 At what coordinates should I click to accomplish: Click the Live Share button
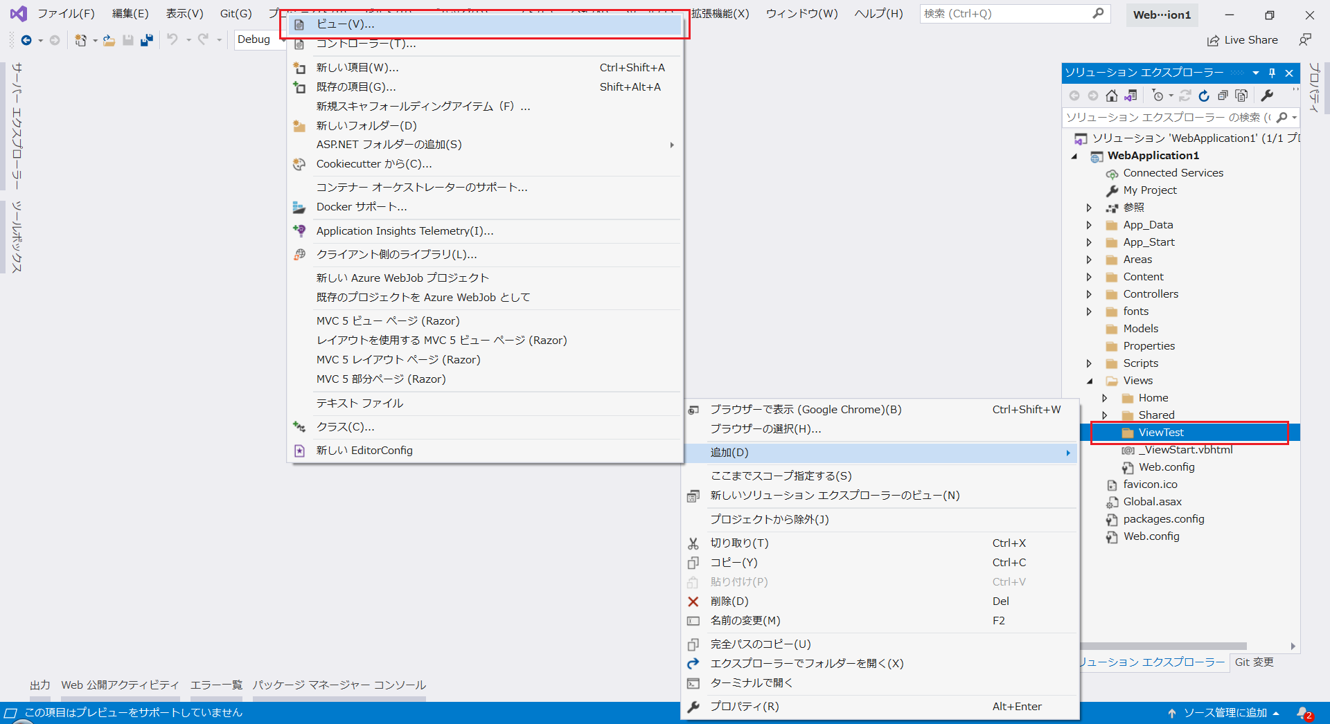[1242, 39]
